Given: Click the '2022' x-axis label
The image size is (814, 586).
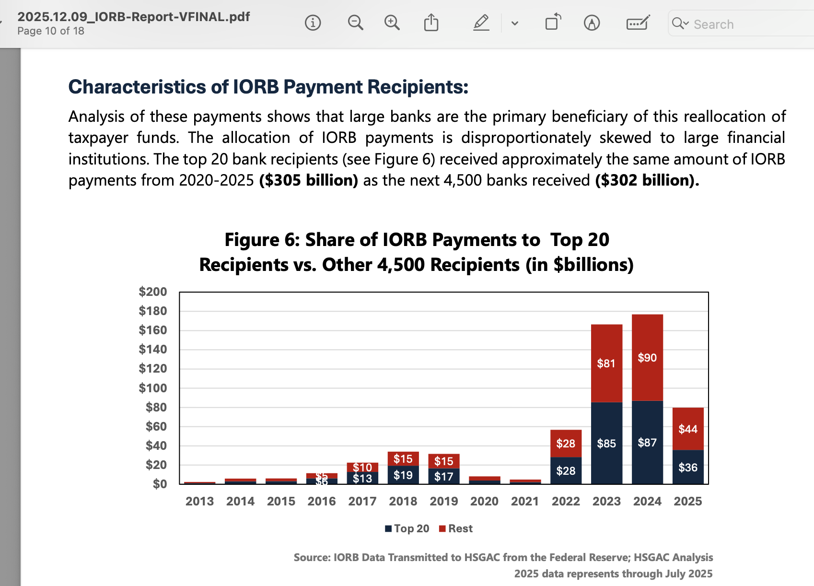Looking at the screenshot, I should point(566,501).
